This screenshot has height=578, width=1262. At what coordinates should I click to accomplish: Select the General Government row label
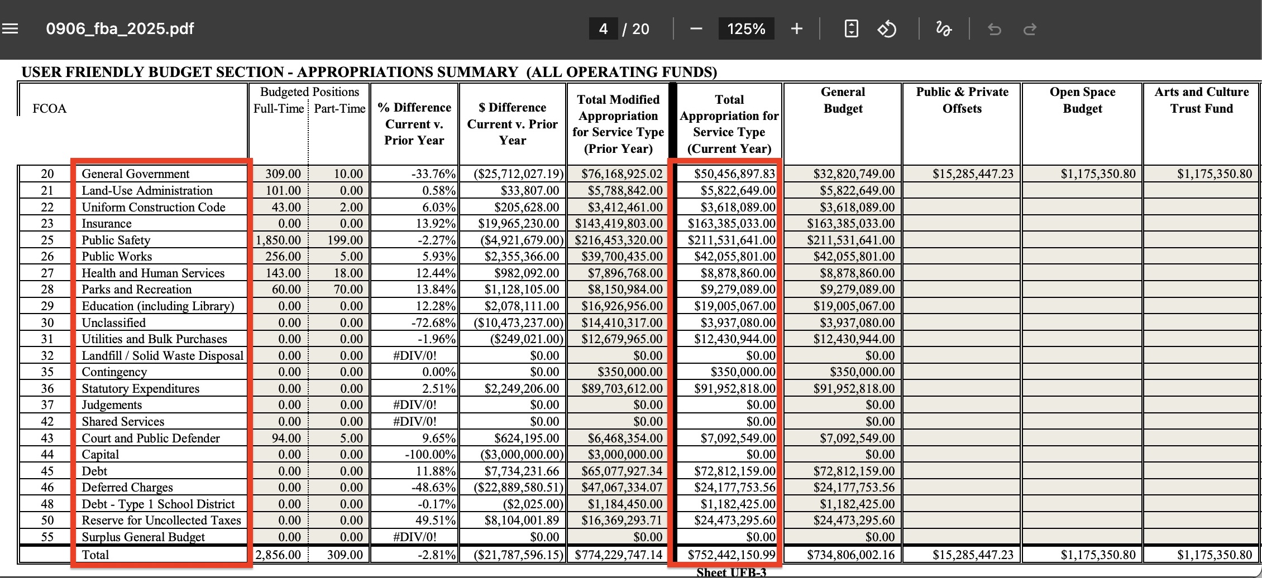coord(135,174)
